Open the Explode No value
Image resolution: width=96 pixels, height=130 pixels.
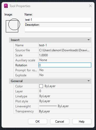[x=65, y=75]
